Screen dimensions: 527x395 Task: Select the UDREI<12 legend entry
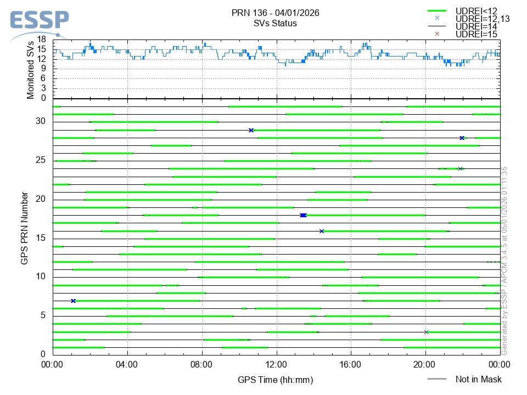476,11
